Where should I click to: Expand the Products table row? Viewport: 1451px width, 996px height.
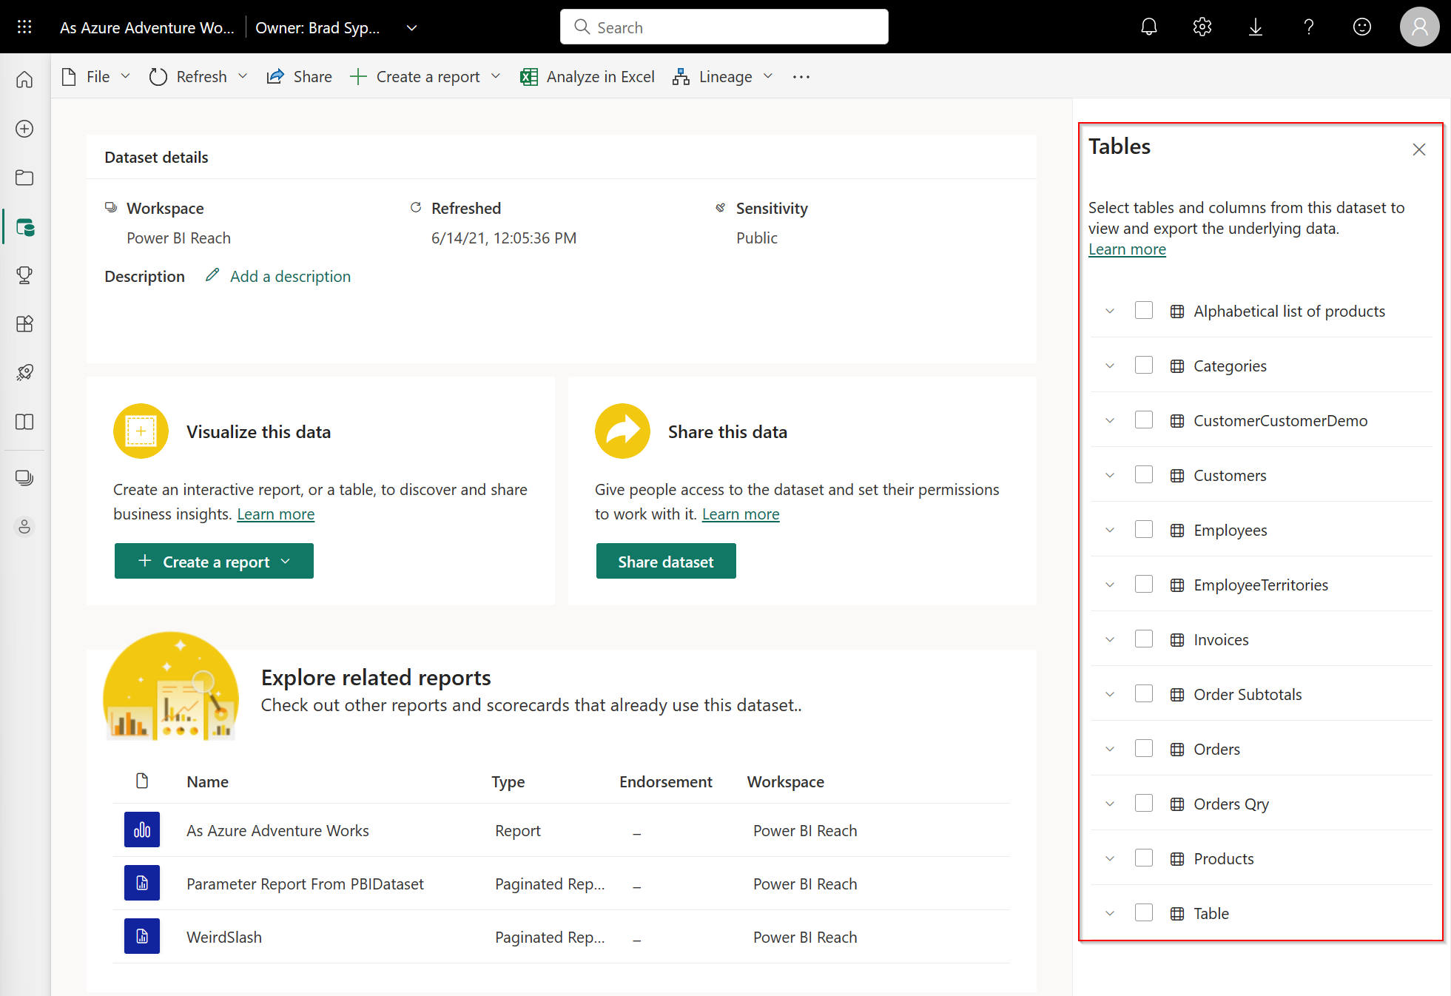1111,858
